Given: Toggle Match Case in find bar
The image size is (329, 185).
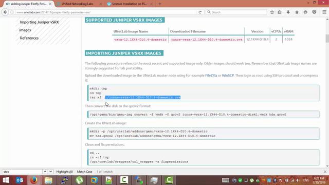Looking at the screenshot, I should (x=84, y=172).
